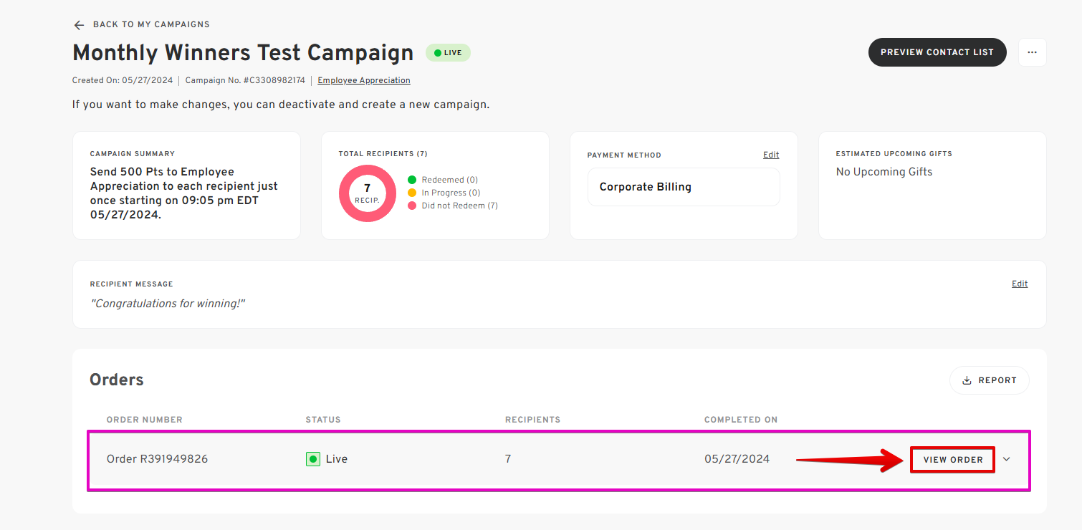The width and height of the screenshot is (1082, 530).
Task: Click the 7 recipients donut chart
Action: pos(368,193)
